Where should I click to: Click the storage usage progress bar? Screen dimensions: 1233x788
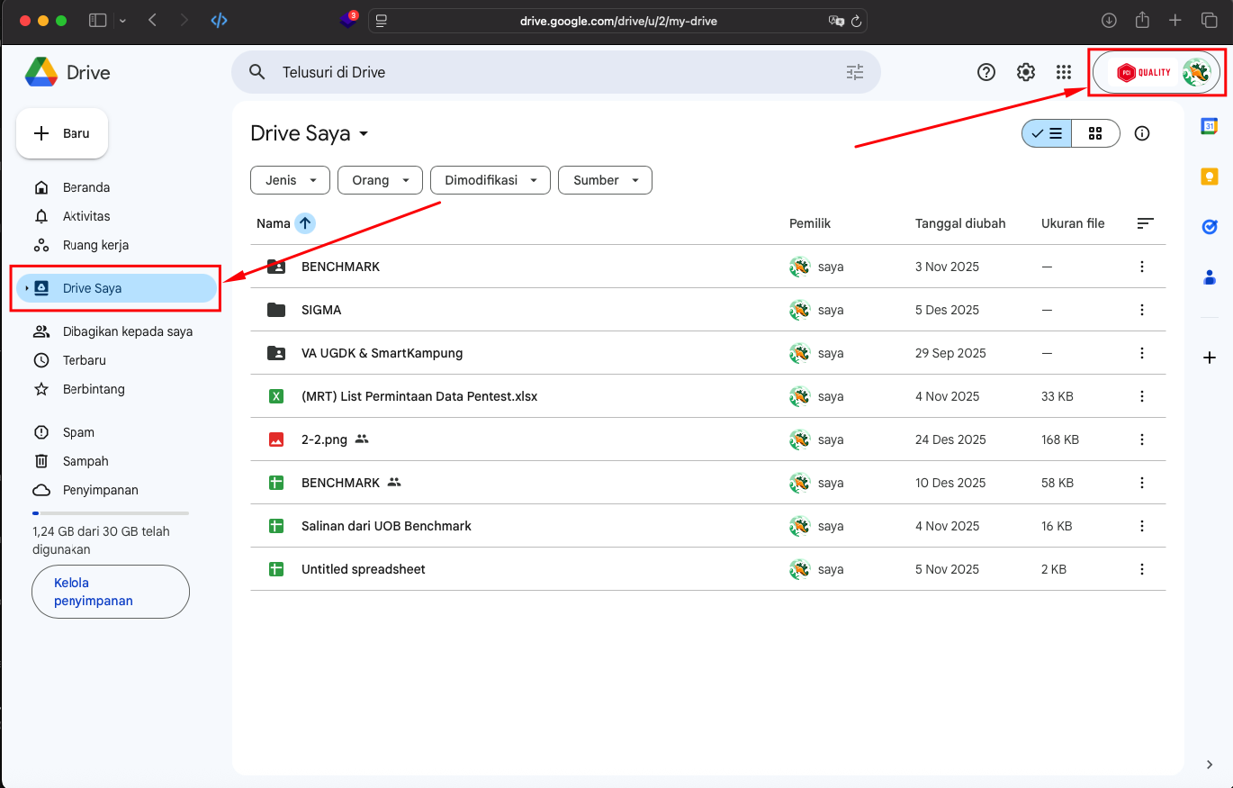[x=110, y=512]
